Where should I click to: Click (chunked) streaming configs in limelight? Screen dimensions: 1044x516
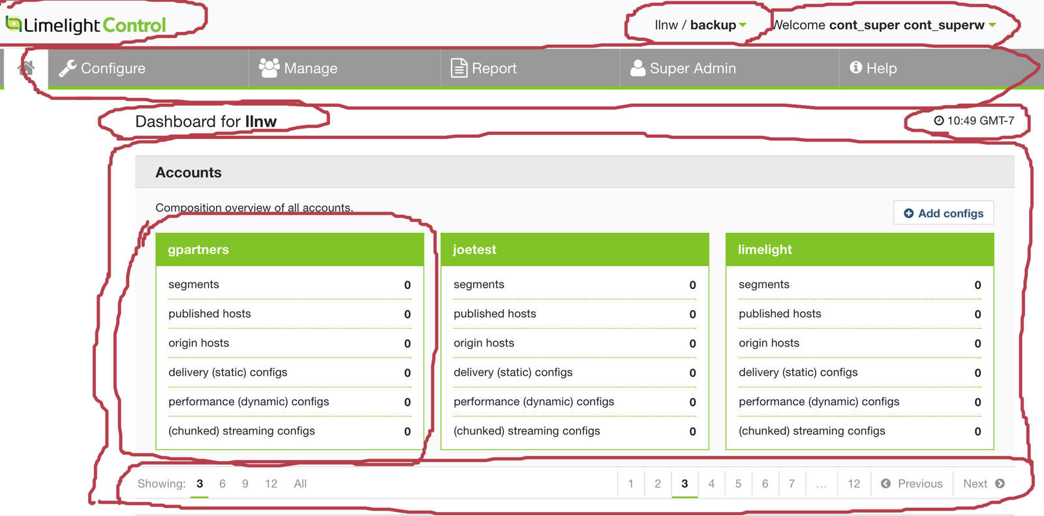point(860,431)
